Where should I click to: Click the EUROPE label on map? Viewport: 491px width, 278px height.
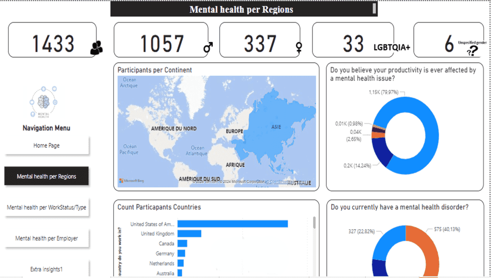click(234, 131)
